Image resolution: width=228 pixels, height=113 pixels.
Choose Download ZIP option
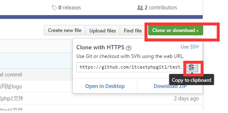(x=170, y=86)
